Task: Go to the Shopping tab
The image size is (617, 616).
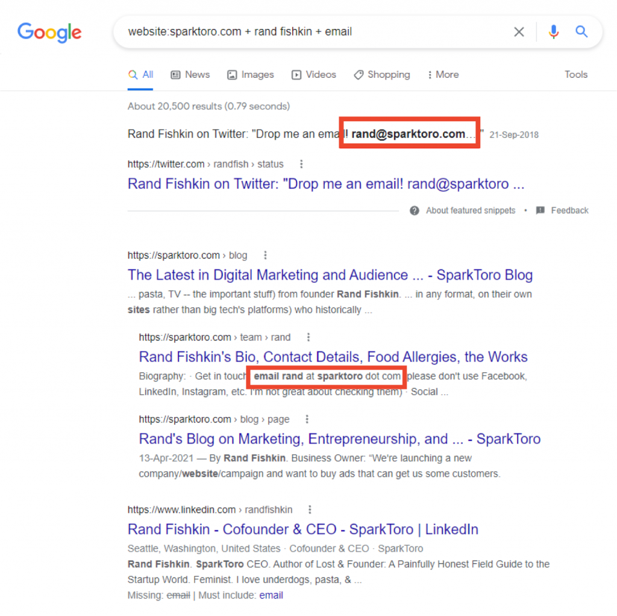Action: coord(382,75)
